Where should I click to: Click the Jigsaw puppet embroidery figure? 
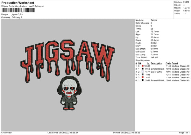pyautogui.click(x=69, y=93)
